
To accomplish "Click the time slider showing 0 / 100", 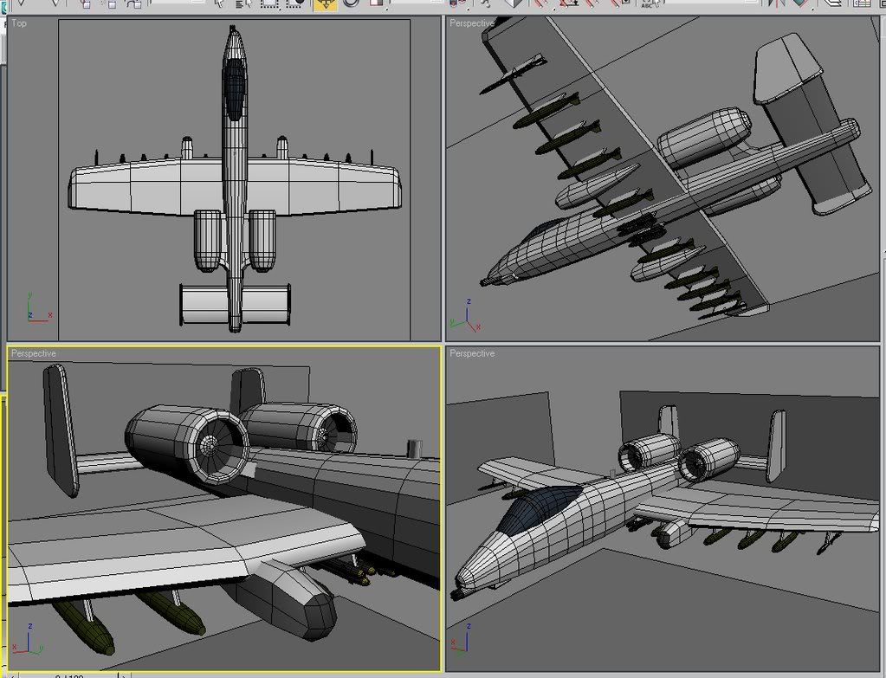I will point(69,675).
